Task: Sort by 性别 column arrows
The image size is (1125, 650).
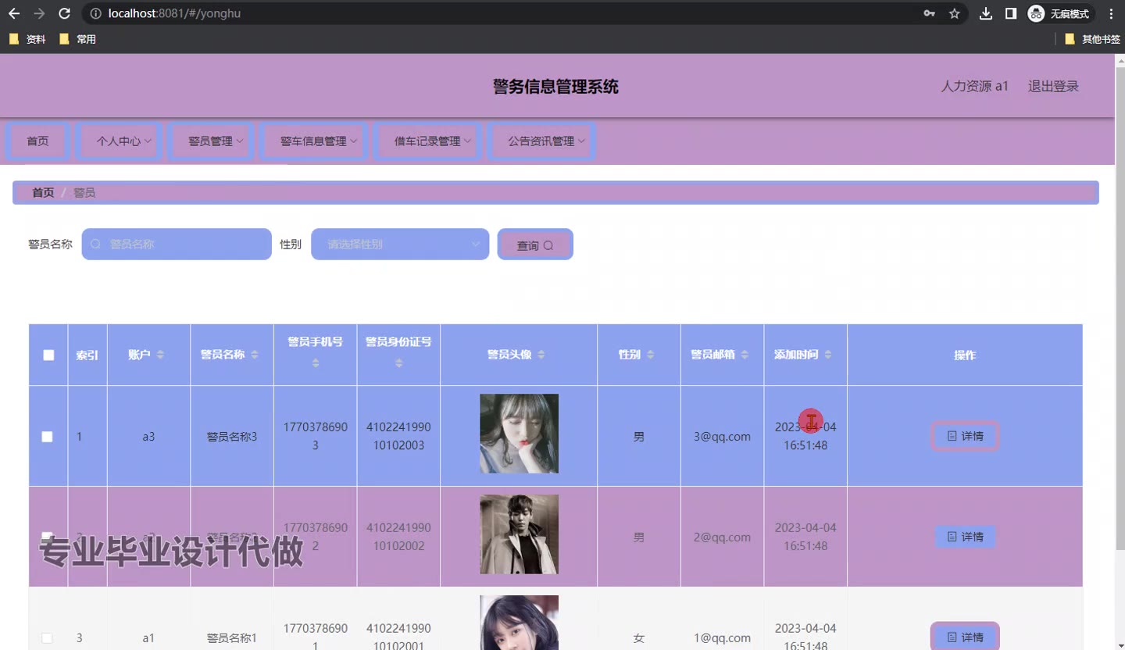Action: click(650, 355)
